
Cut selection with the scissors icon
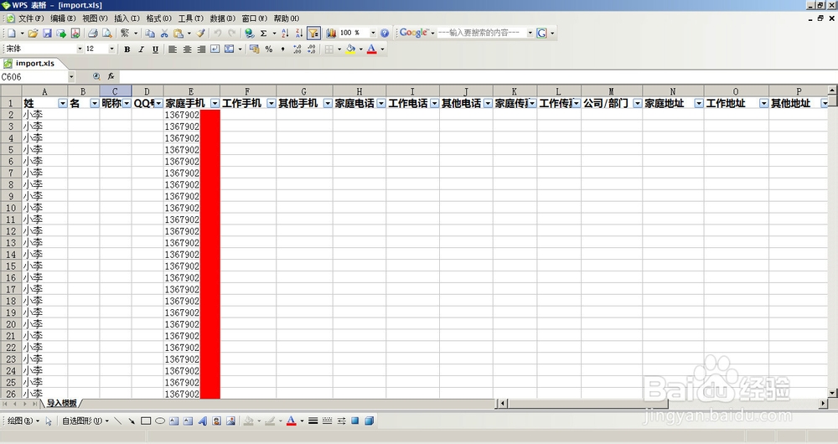click(x=164, y=34)
